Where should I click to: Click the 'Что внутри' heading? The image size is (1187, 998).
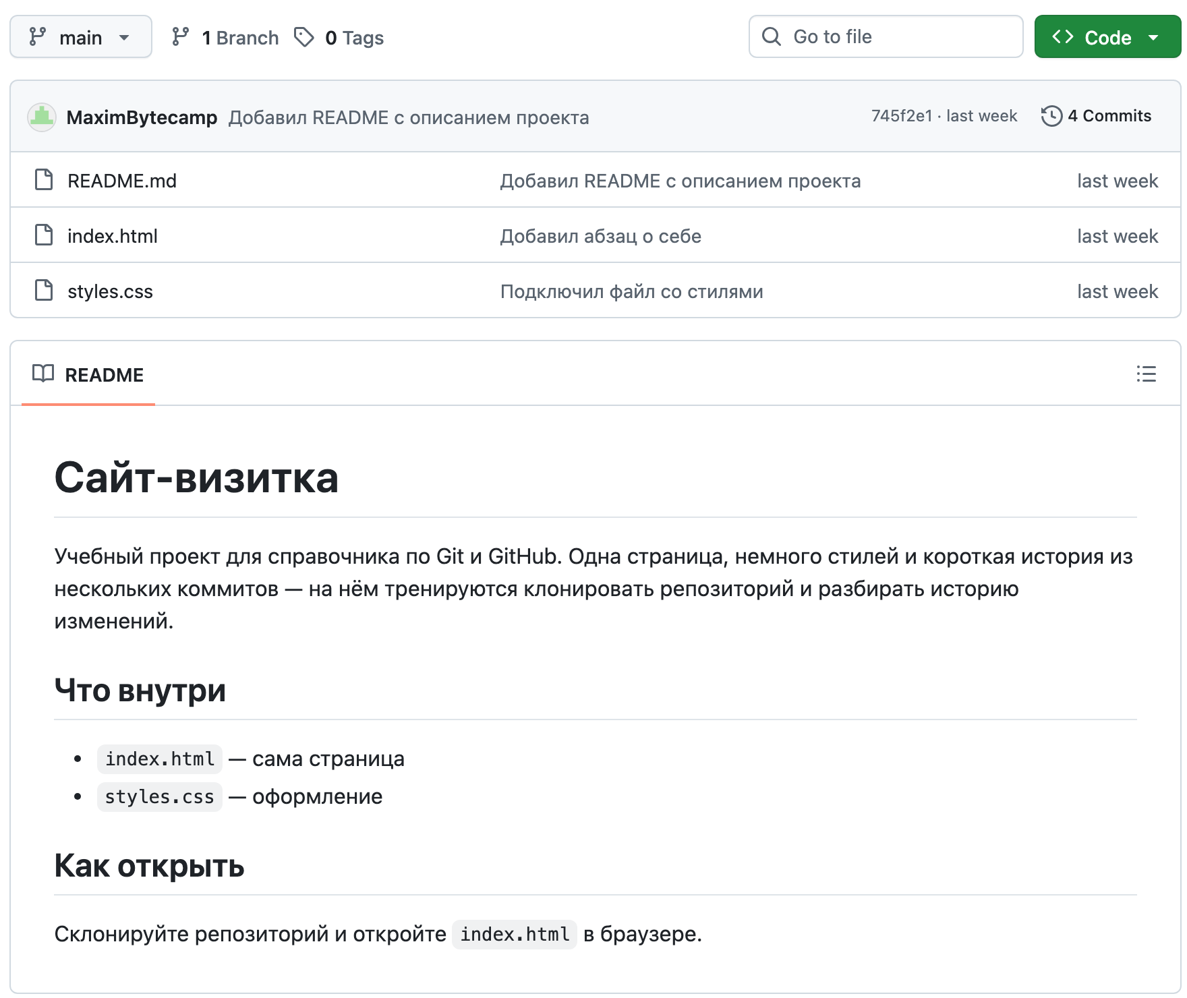140,691
